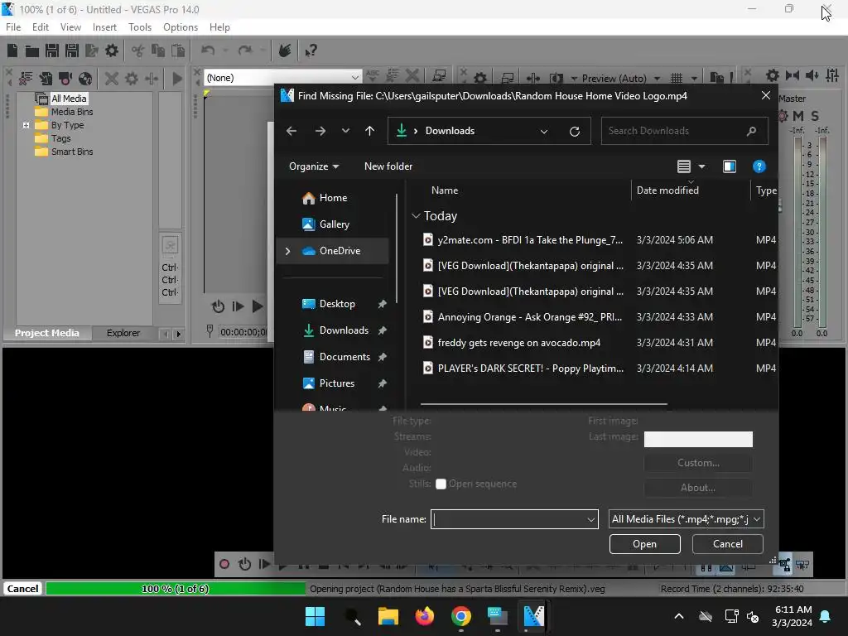Click the Undo arrow icon
Screen dimensions: 848x636
(208, 51)
